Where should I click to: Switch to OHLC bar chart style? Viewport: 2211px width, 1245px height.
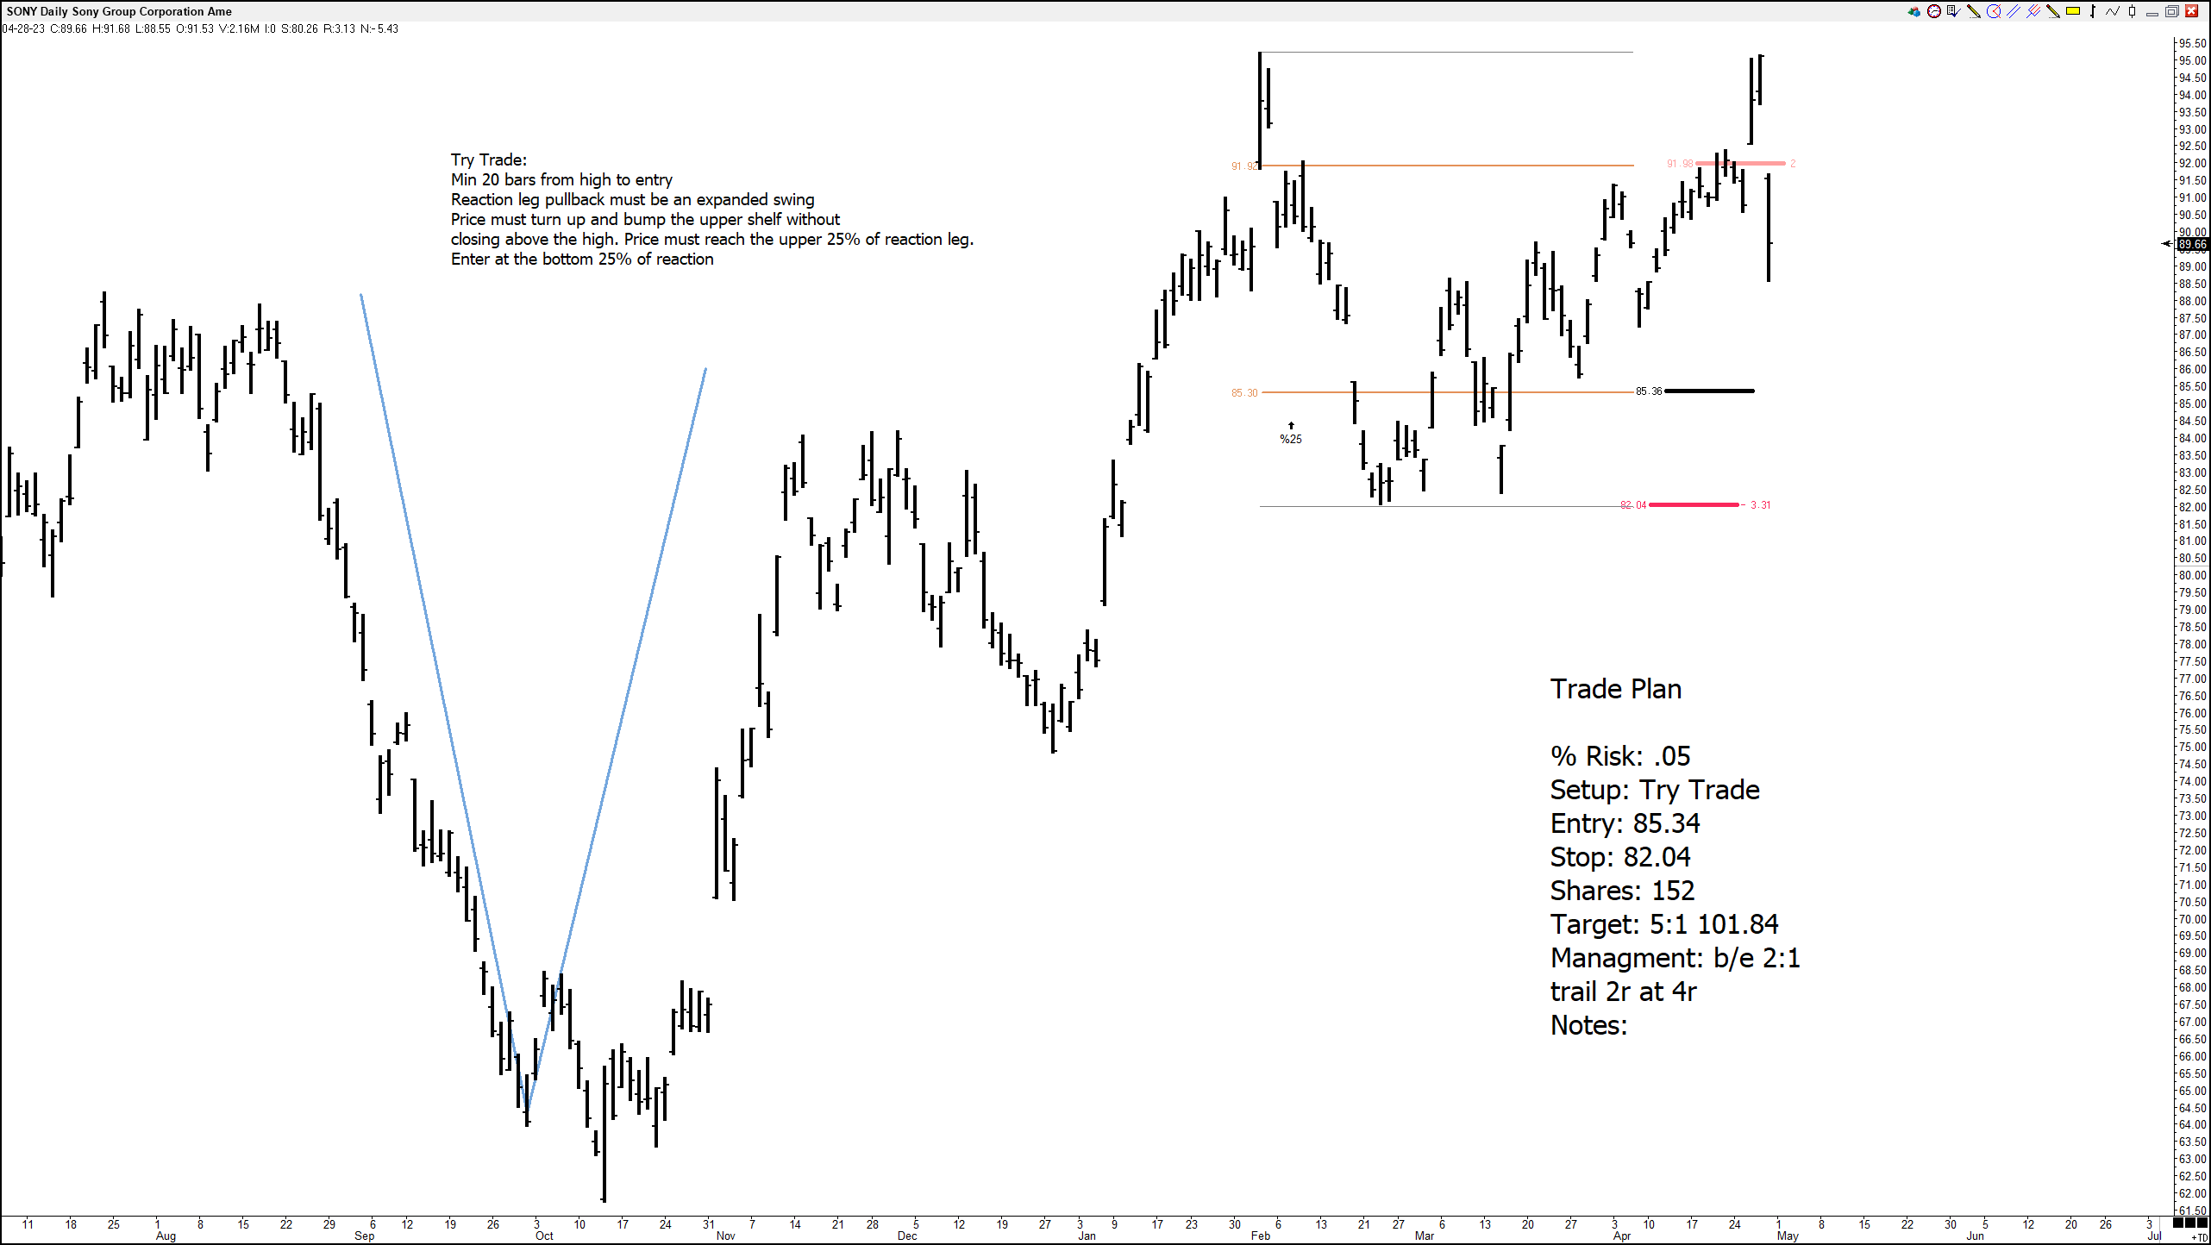[x=2093, y=11]
